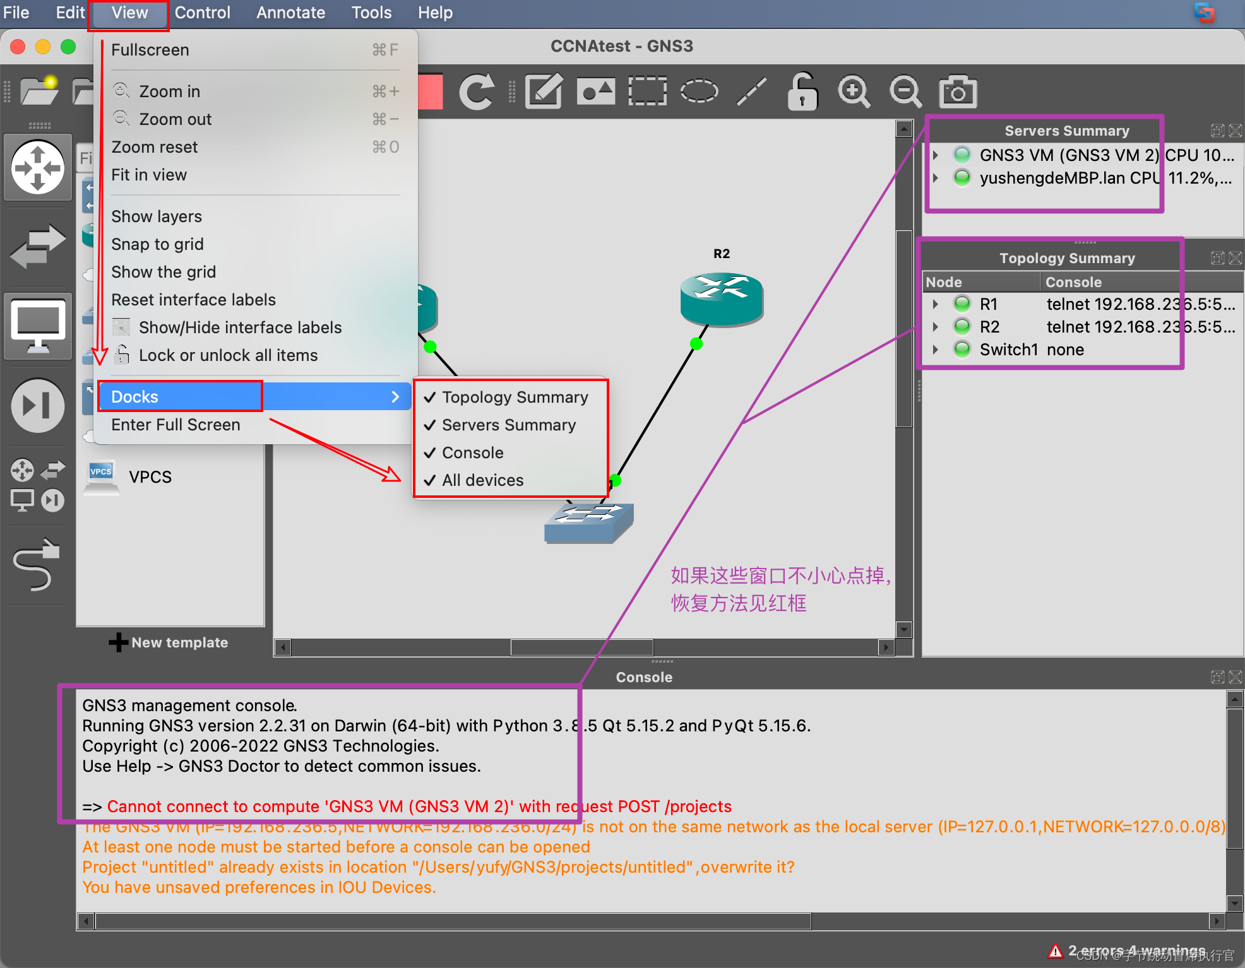Take a screenshot with camera icon
Viewport: 1245px width, 968px height.
click(958, 91)
